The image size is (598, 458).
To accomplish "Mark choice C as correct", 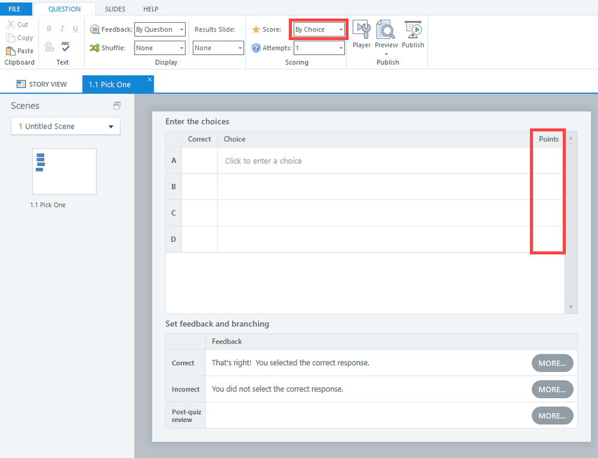I will [199, 213].
